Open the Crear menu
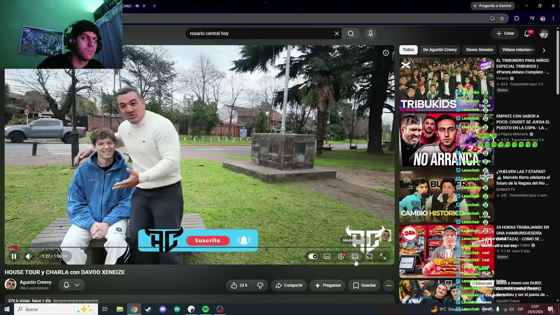Image resolution: width=560 pixels, height=315 pixels. tap(505, 33)
